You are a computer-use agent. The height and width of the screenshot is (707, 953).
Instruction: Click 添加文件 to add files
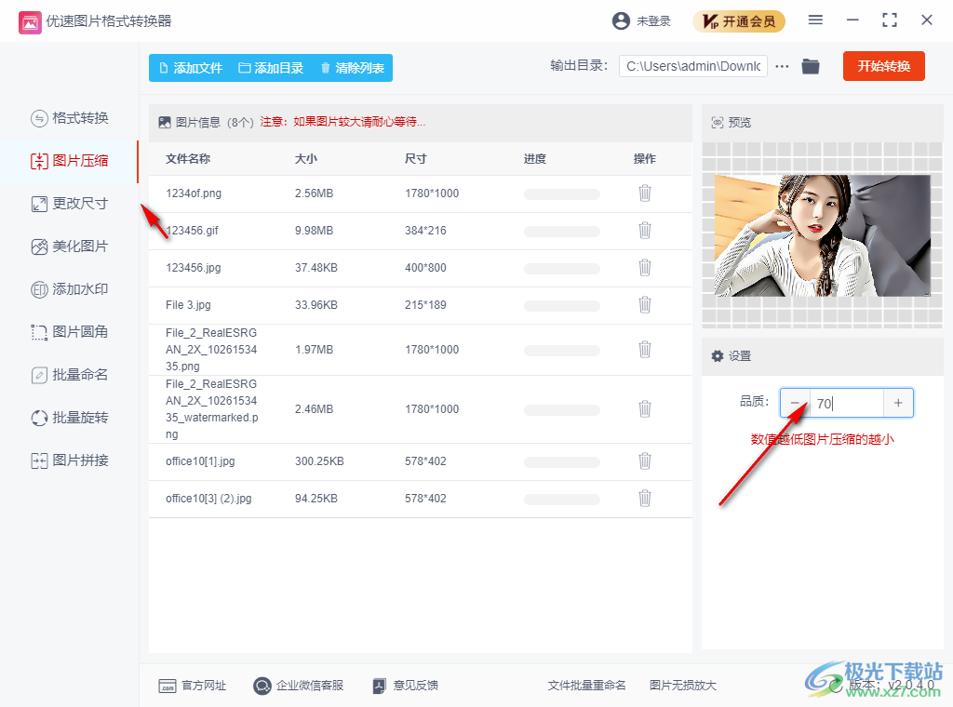pyautogui.click(x=191, y=68)
